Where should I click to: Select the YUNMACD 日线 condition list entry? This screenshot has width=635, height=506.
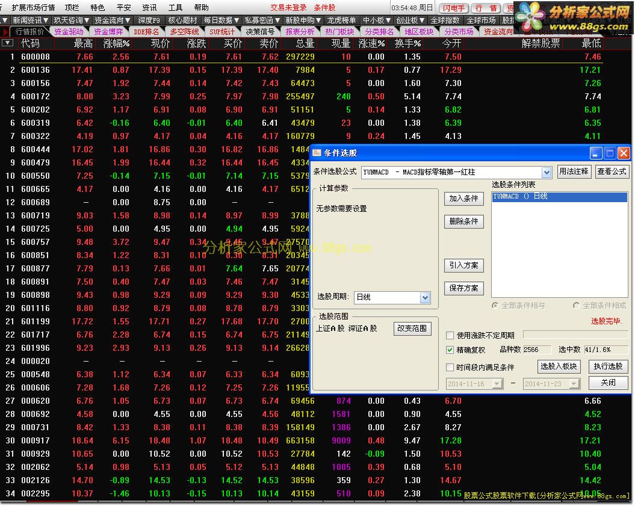[559, 197]
